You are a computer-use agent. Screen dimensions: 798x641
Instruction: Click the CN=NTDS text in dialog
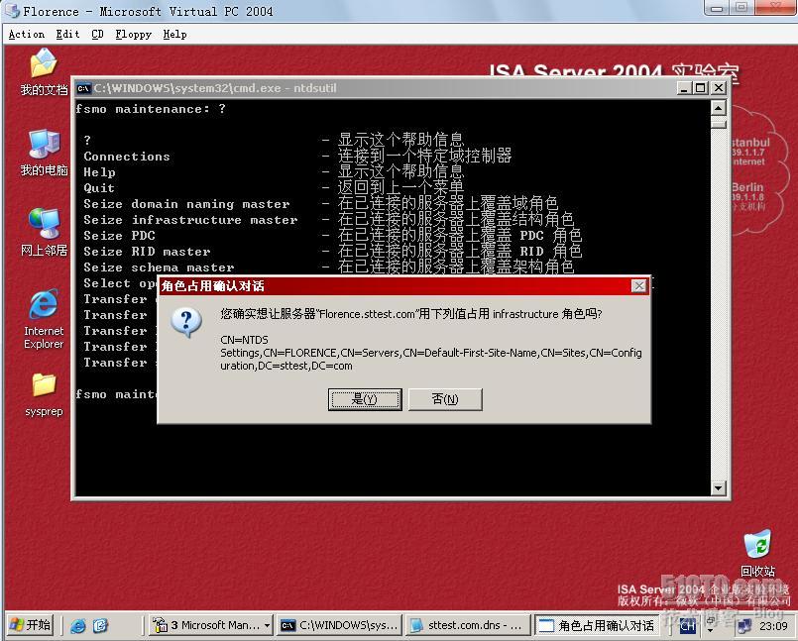point(244,340)
